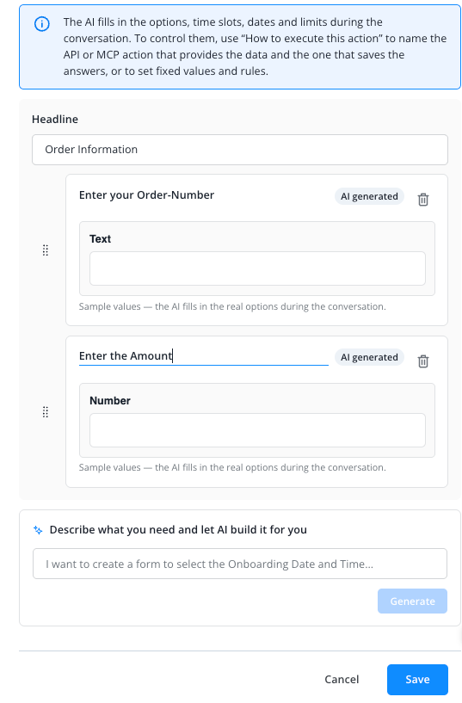The image size is (462, 703).
Task: Click the bold Number type label
Action: 110,401
